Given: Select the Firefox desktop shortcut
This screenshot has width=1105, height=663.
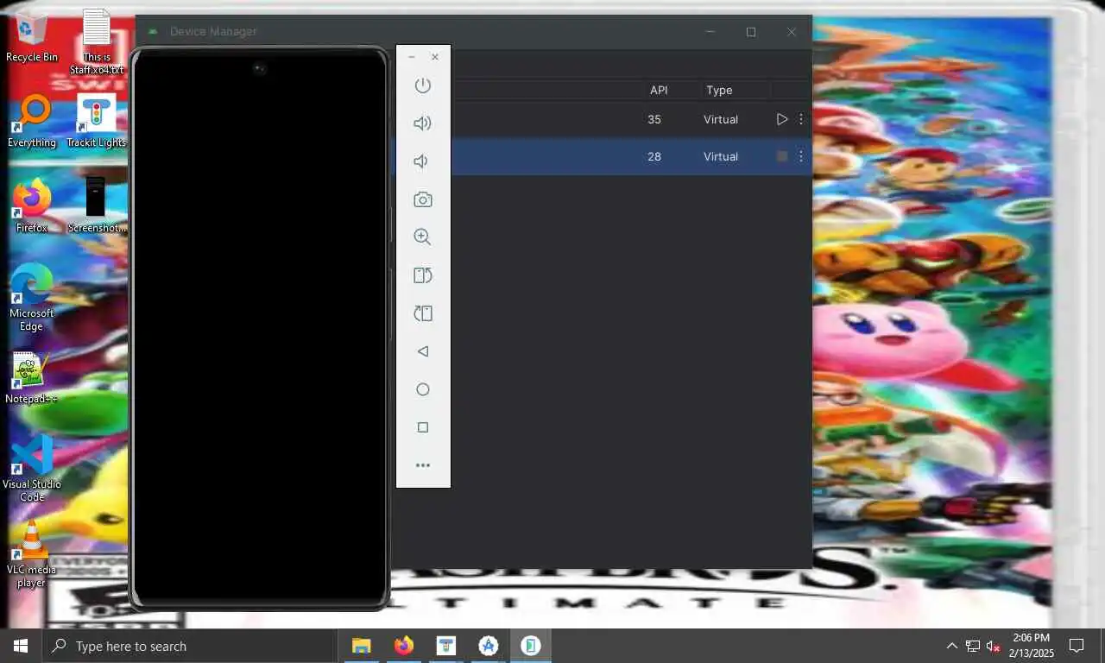Looking at the screenshot, I should [32, 206].
